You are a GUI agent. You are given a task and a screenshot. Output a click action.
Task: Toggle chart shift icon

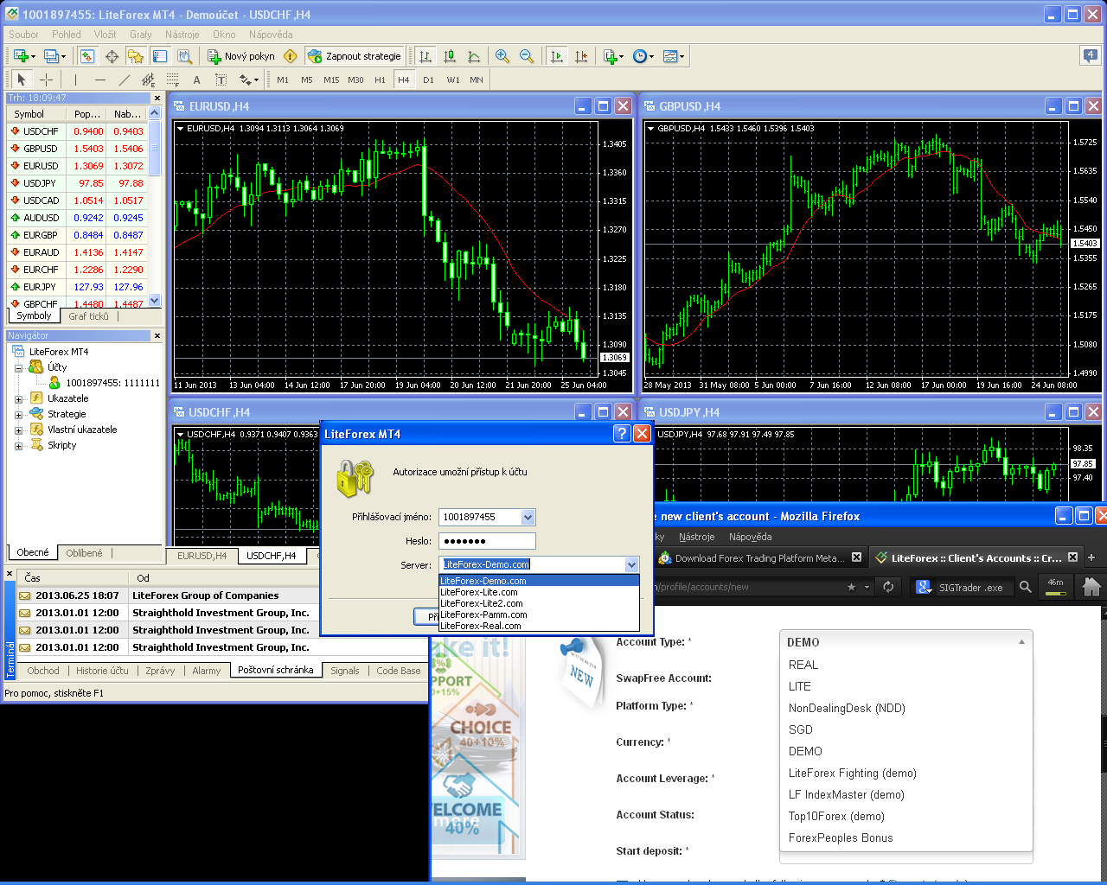point(581,56)
